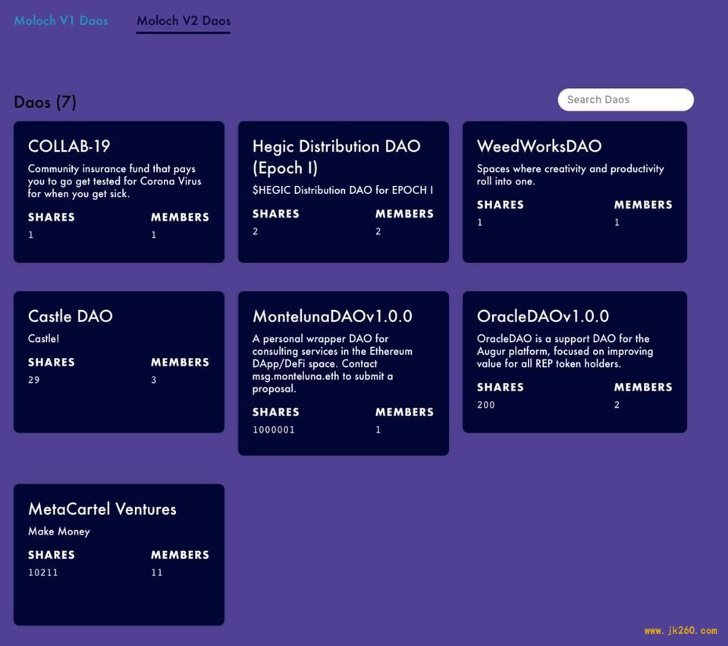The height and width of the screenshot is (646, 728).
Task: Click the Daos (7) heading
Action: click(x=45, y=102)
